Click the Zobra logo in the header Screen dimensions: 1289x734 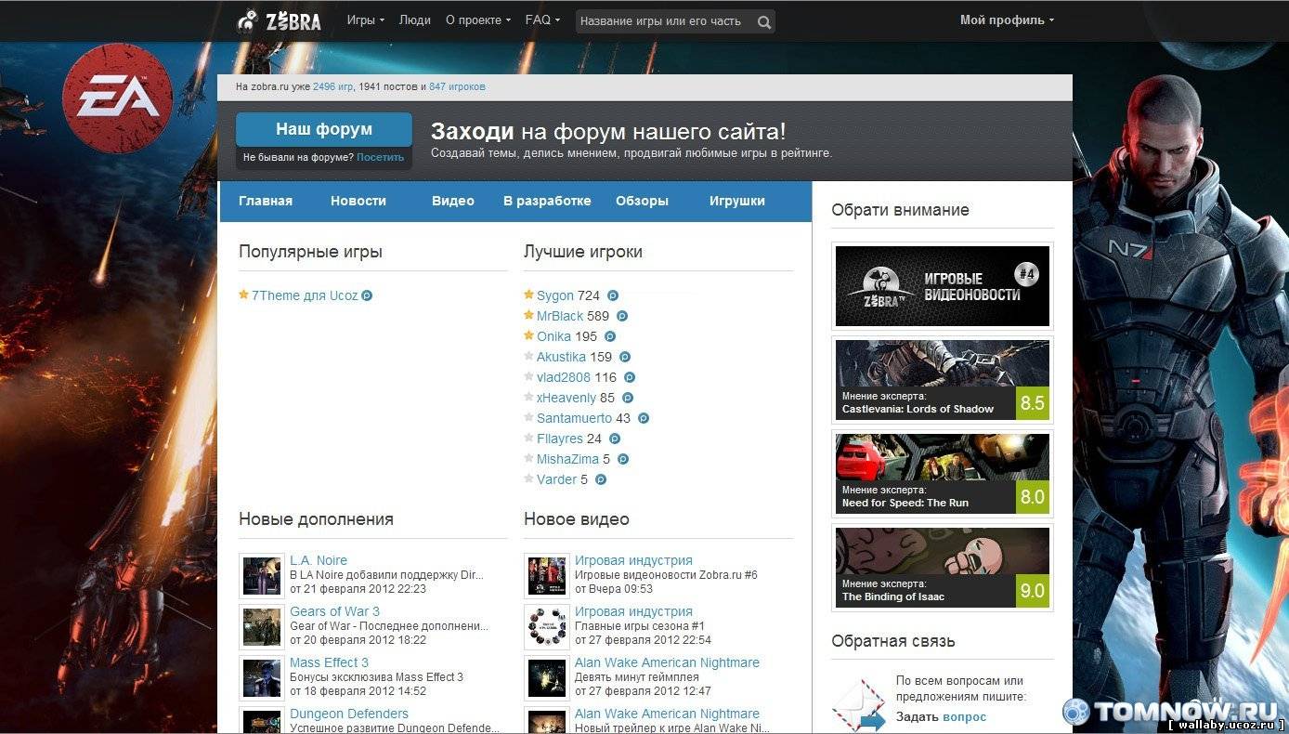click(279, 20)
